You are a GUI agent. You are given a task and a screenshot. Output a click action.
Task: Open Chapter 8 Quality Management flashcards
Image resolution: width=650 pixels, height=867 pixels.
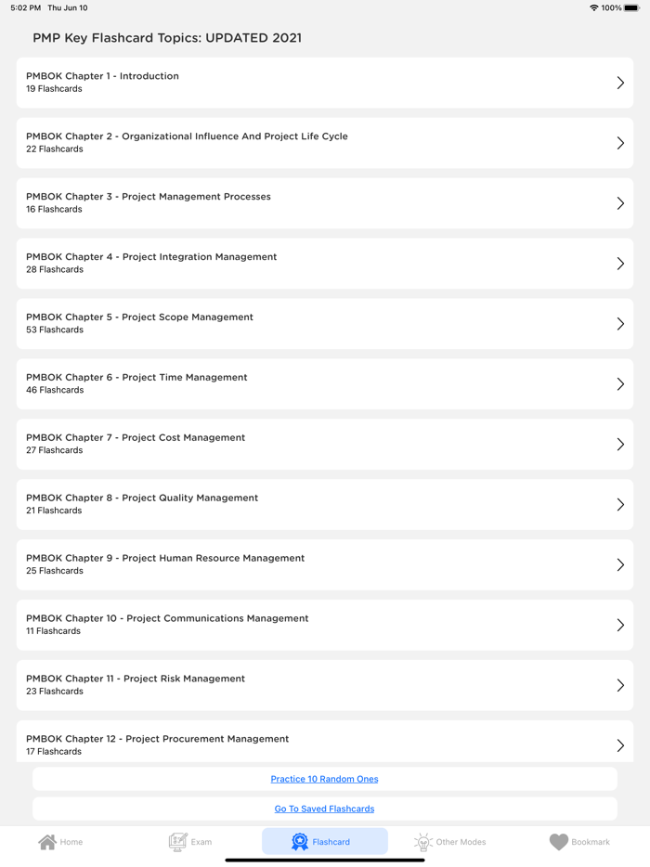[325, 504]
